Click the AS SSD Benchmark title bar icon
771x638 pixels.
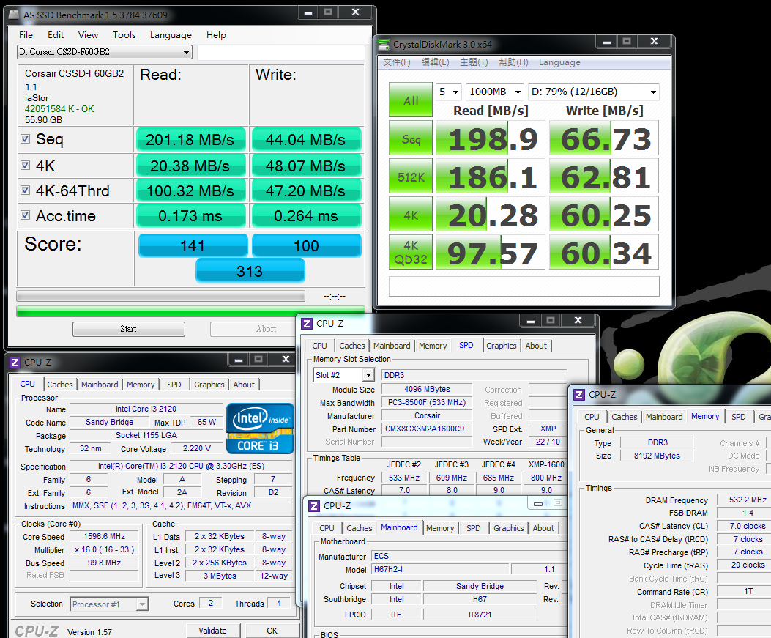[x=15, y=14]
